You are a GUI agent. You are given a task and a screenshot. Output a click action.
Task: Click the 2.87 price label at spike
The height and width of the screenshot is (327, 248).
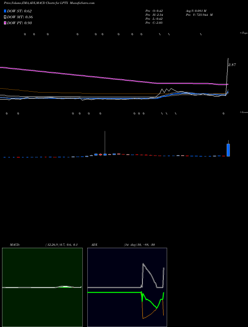pyautogui.click(x=232, y=65)
